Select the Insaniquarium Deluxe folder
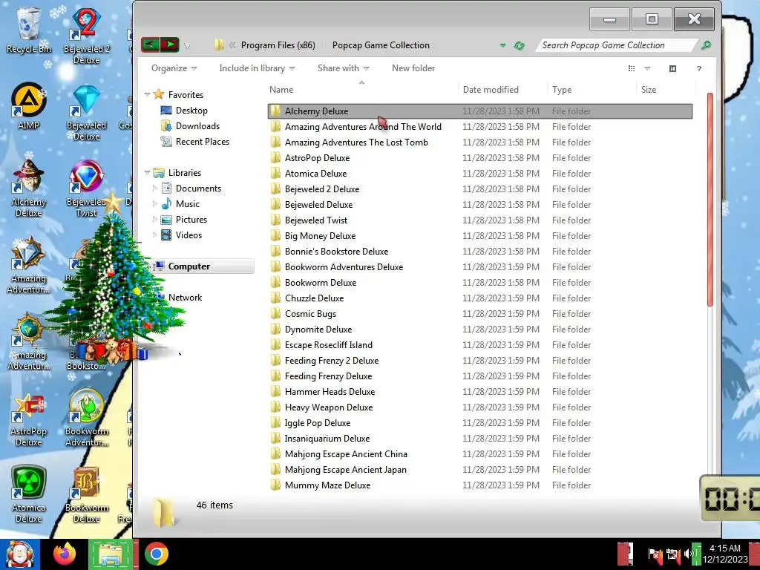 pyautogui.click(x=479, y=439)
